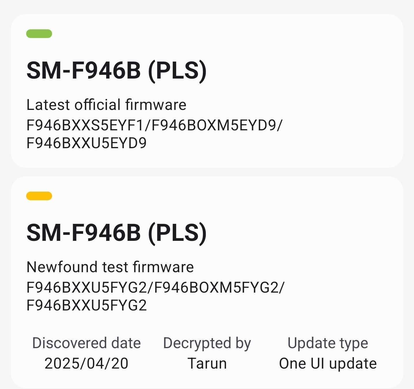Tap the yellow status indicator pill
Image resolution: width=414 pixels, height=389 pixels.
(39, 196)
